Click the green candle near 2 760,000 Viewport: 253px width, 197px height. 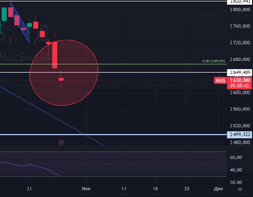tap(29, 25)
